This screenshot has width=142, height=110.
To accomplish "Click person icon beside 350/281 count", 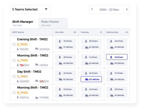I will [18, 49].
